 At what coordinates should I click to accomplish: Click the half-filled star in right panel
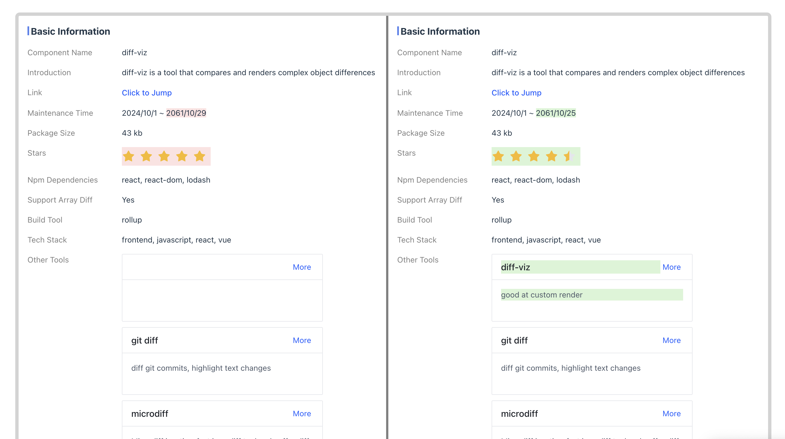point(569,156)
